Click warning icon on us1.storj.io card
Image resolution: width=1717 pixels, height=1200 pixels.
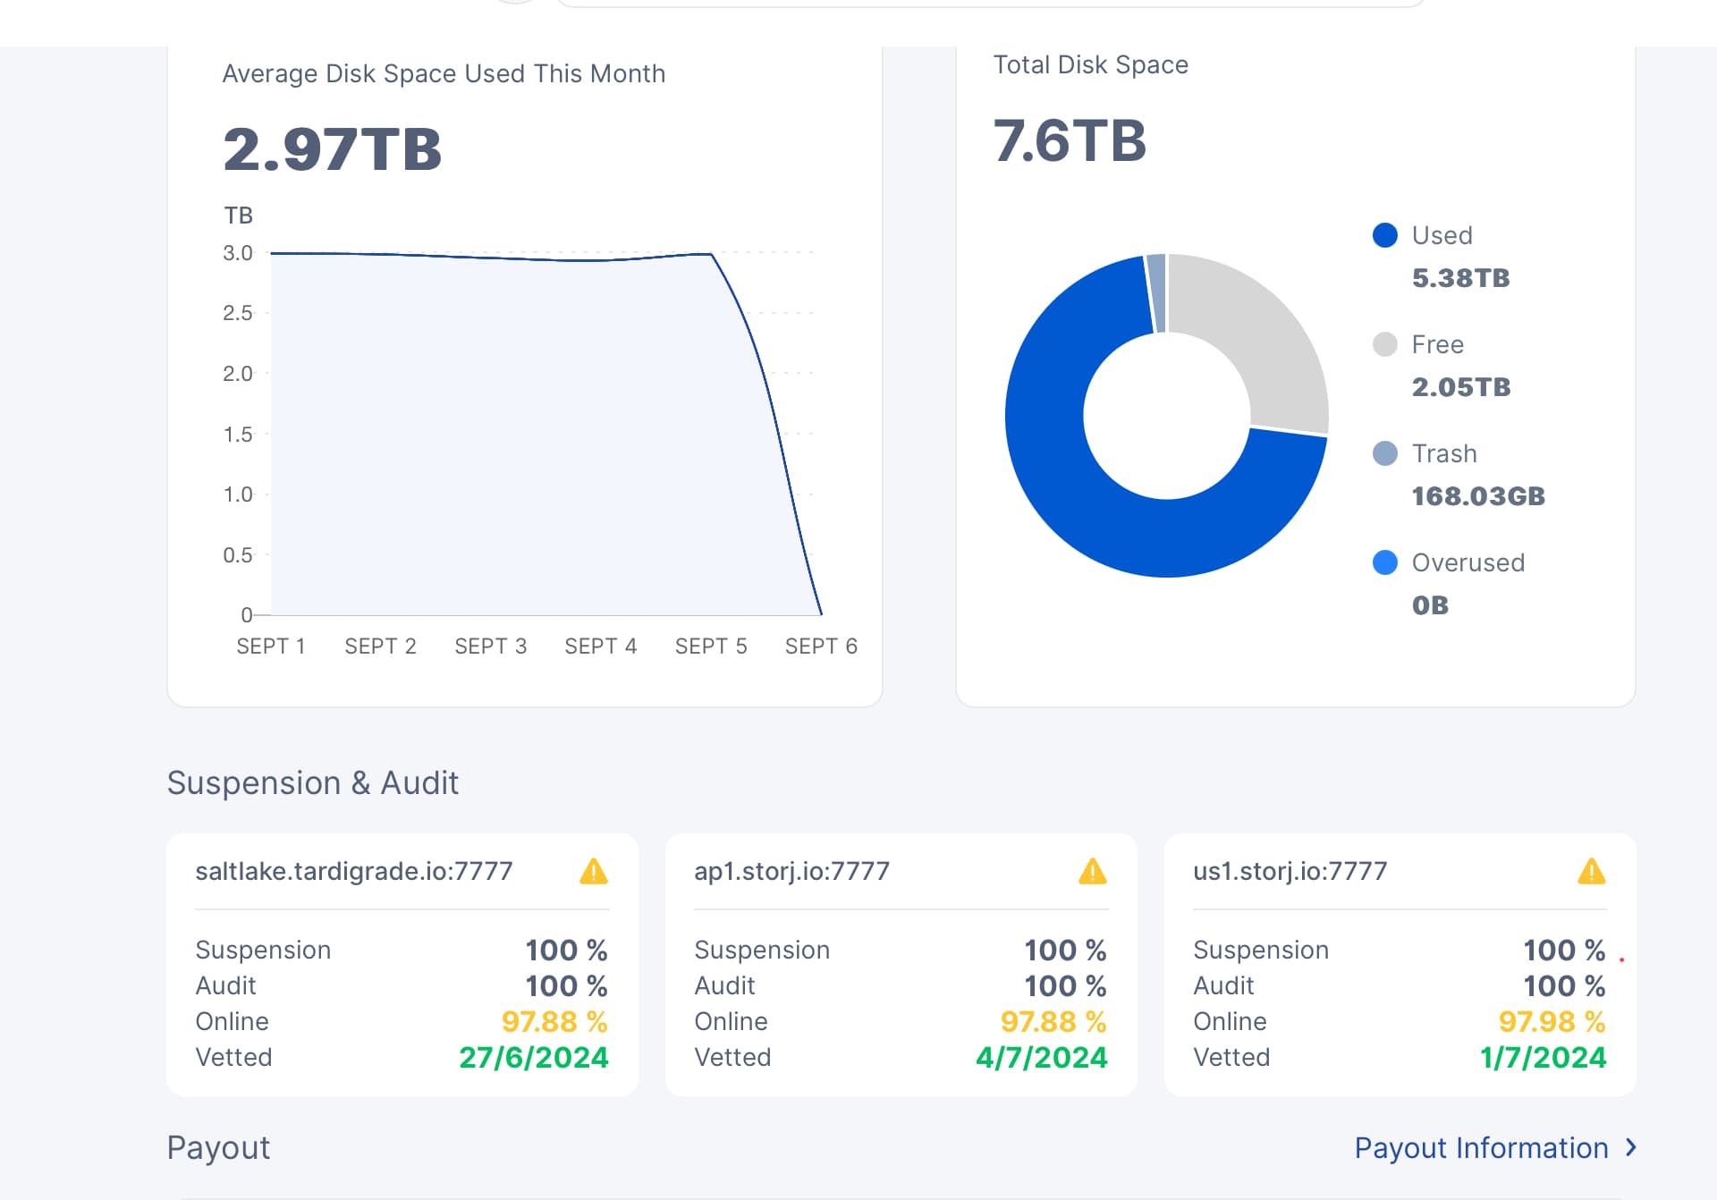(x=1591, y=871)
